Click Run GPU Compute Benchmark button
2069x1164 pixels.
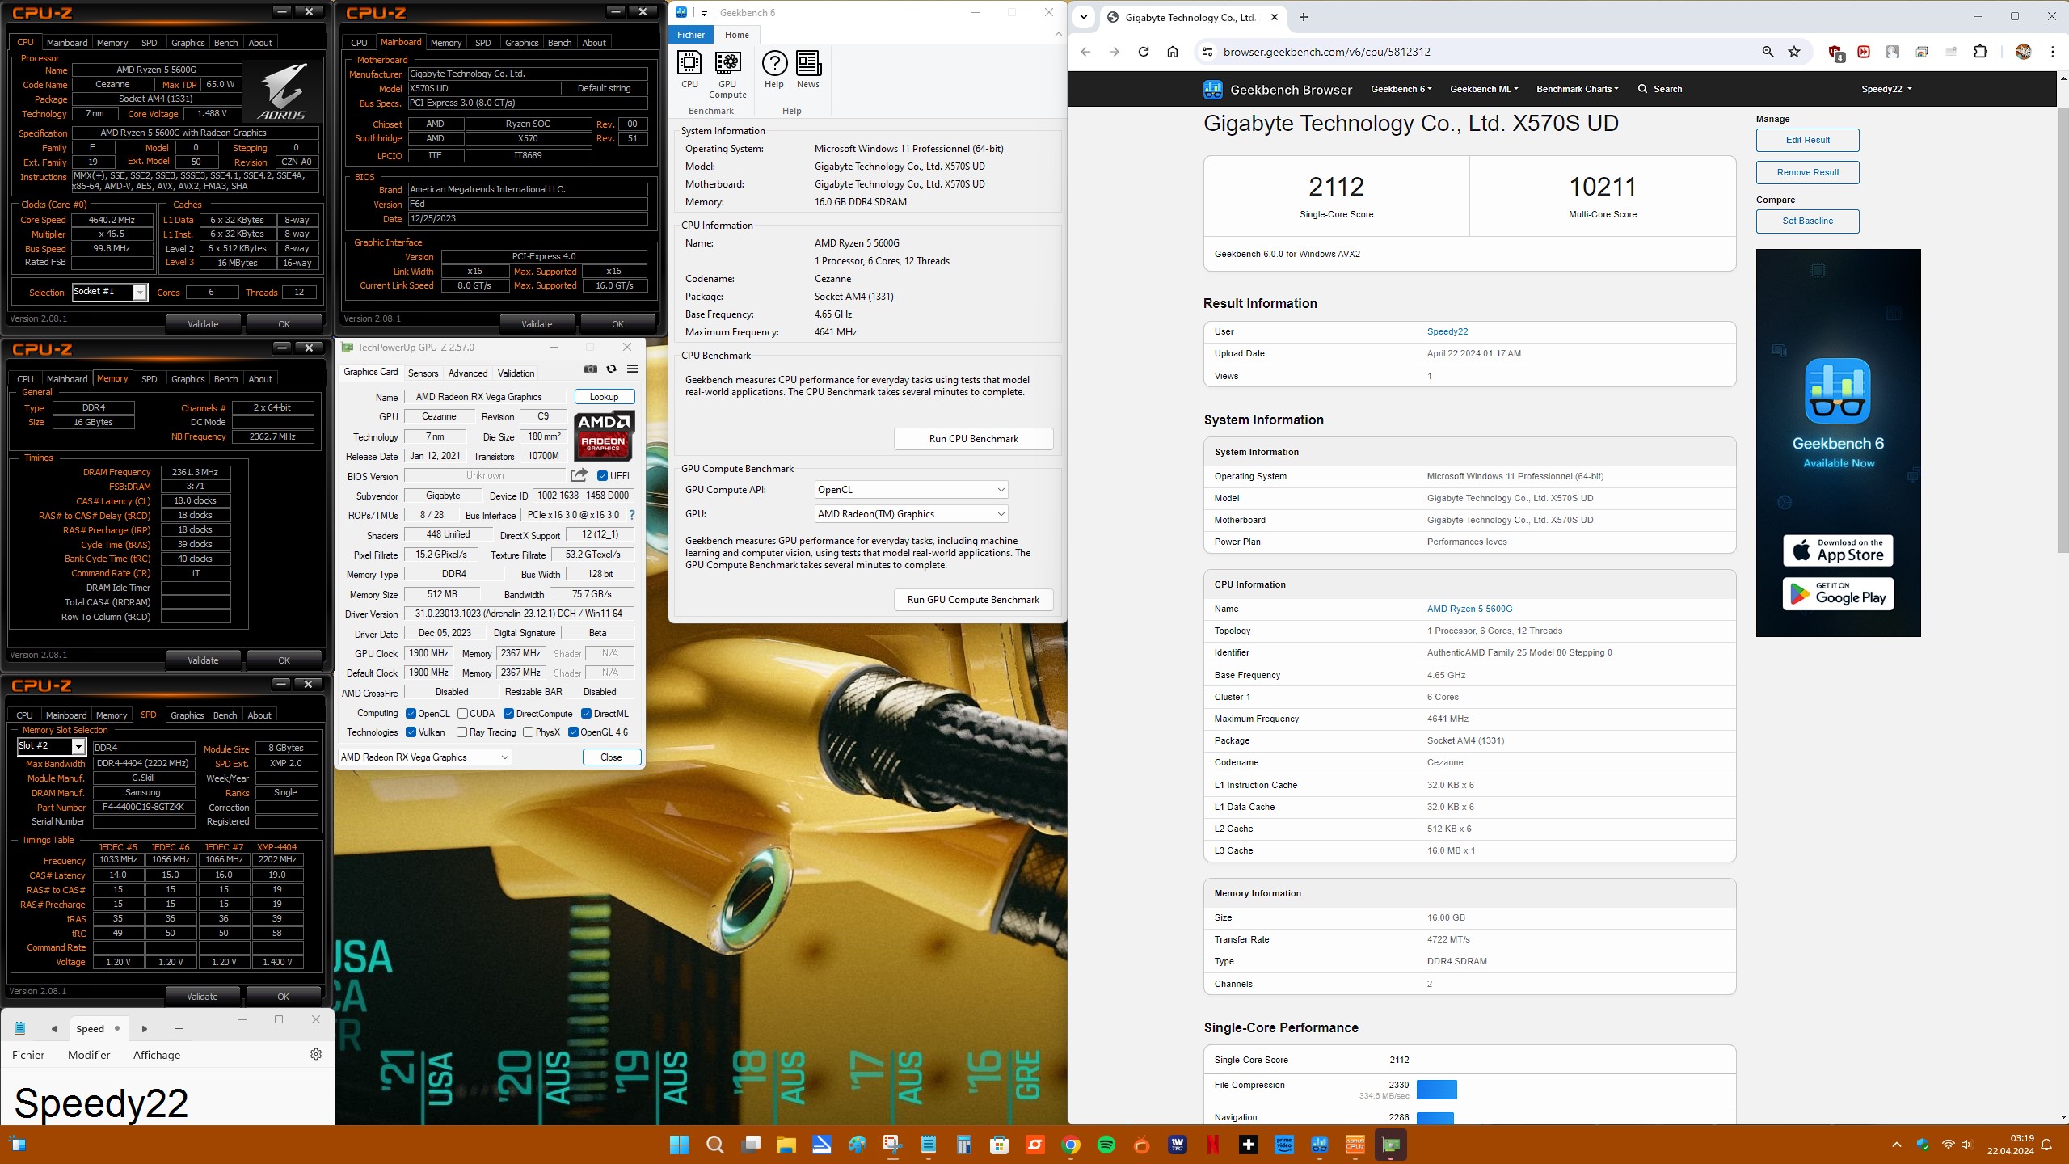pos(973,600)
